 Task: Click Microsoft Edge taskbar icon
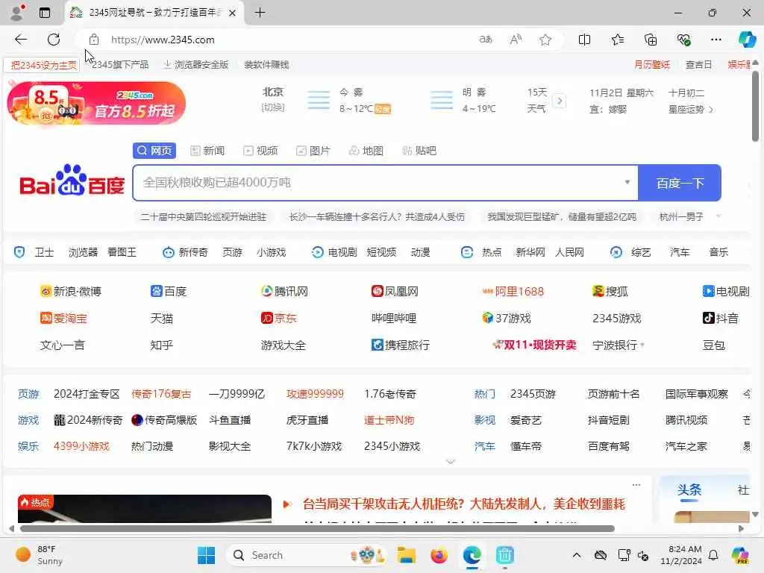tap(472, 555)
